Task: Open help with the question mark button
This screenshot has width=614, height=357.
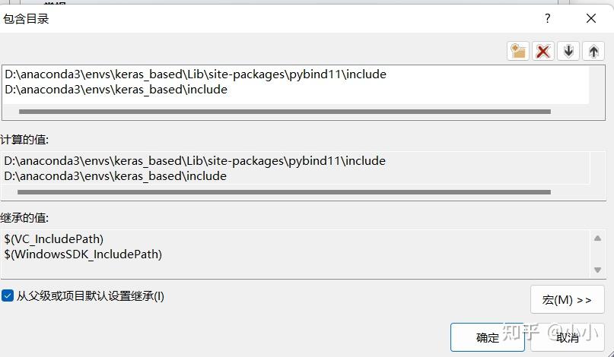Action: tap(548, 18)
